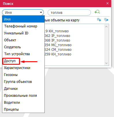Click the results list scroll-down arrow
114x117 pixels.
click(x=106, y=63)
